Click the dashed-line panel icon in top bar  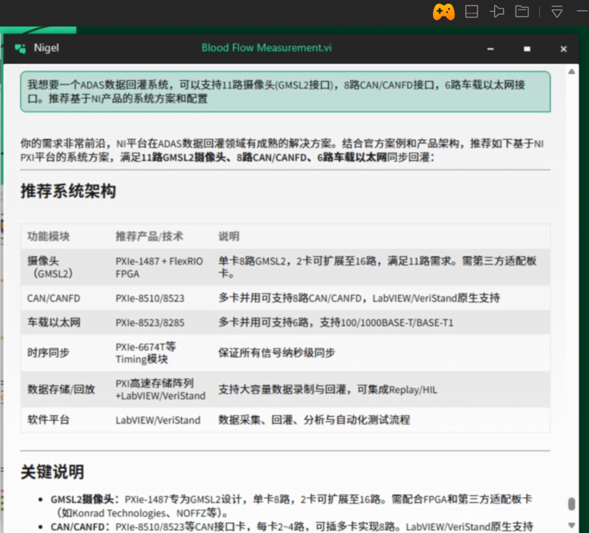471,11
